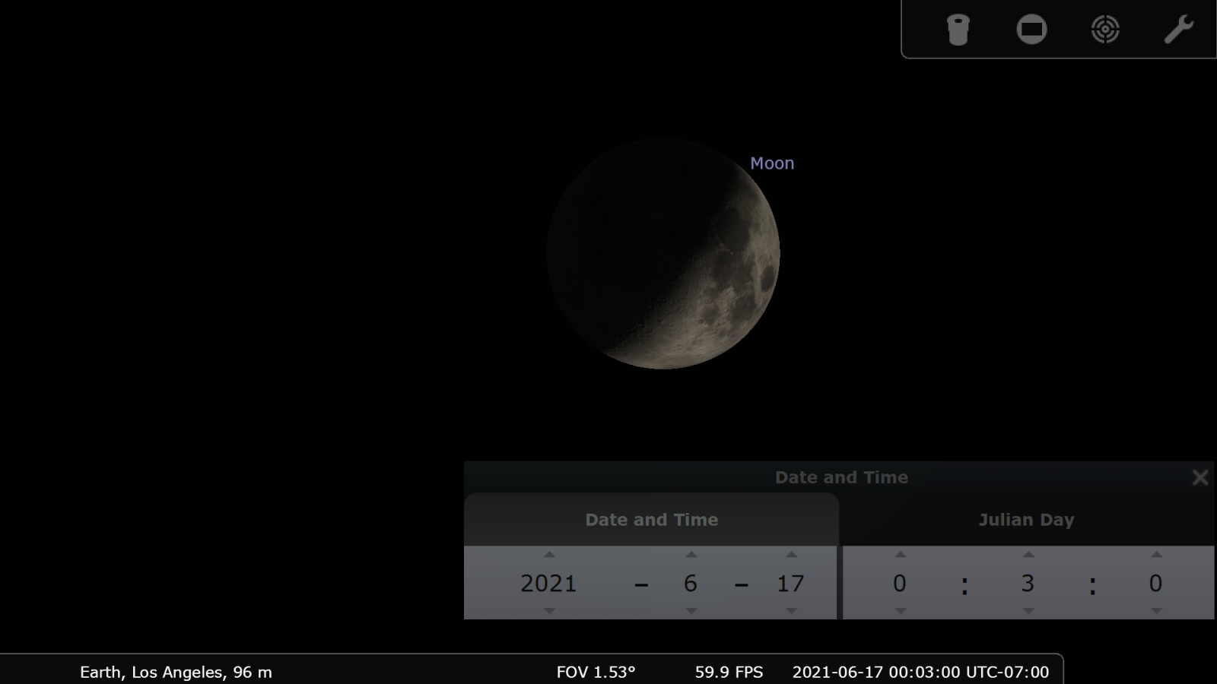This screenshot has width=1217, height=684.
Task: Increase the year with up arrow
Action: 549,555
